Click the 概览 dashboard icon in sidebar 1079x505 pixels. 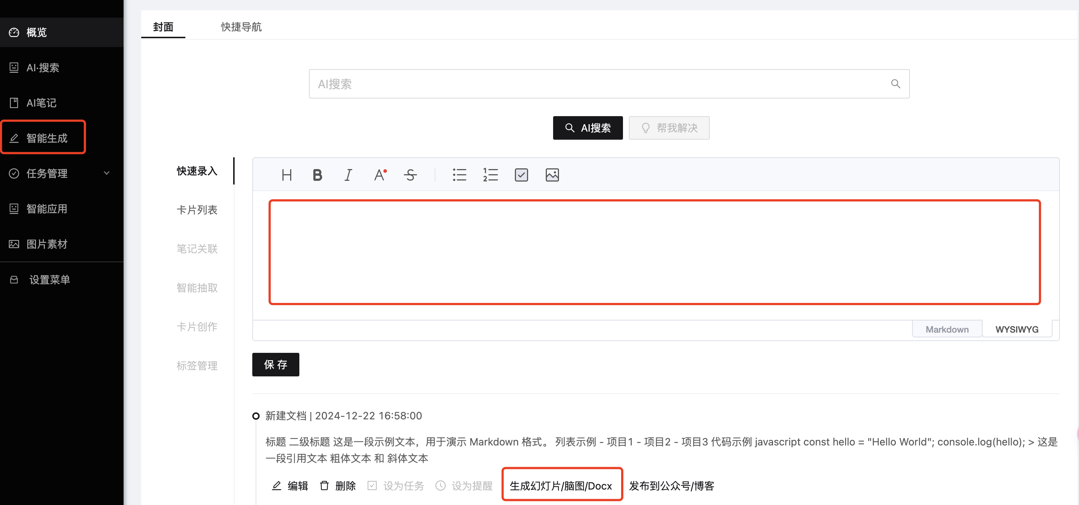pos(14,32)
